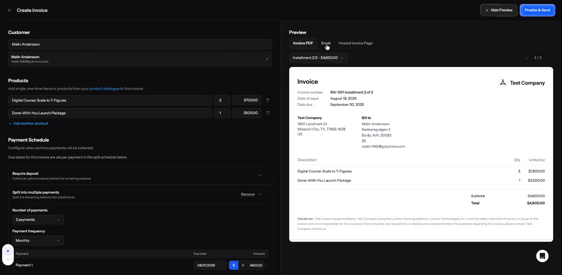
Task: Edit Payment 1 amount 4600.00
Action: (x=256, y=265)
